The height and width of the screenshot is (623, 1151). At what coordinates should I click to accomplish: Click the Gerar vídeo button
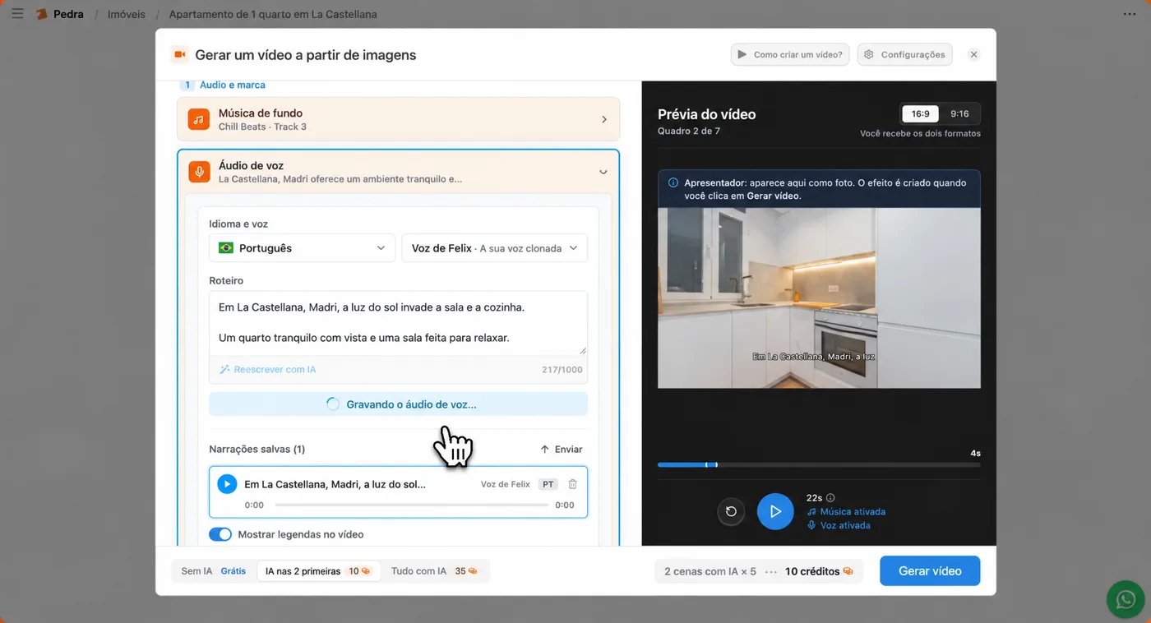(930, 570)
